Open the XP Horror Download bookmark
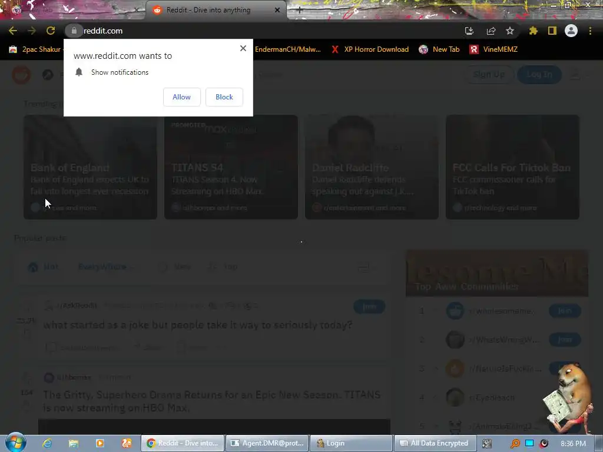603x452 pixels. click(x=370, y=49)
